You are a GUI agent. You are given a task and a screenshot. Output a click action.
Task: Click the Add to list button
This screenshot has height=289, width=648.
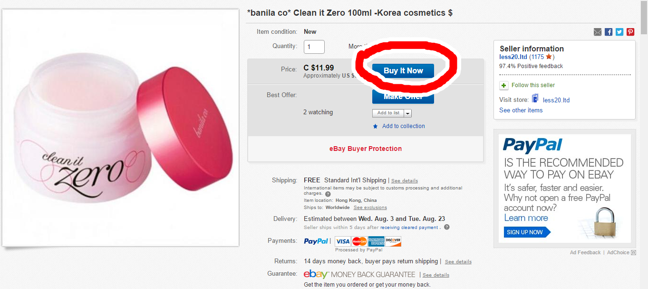(388, 113)
